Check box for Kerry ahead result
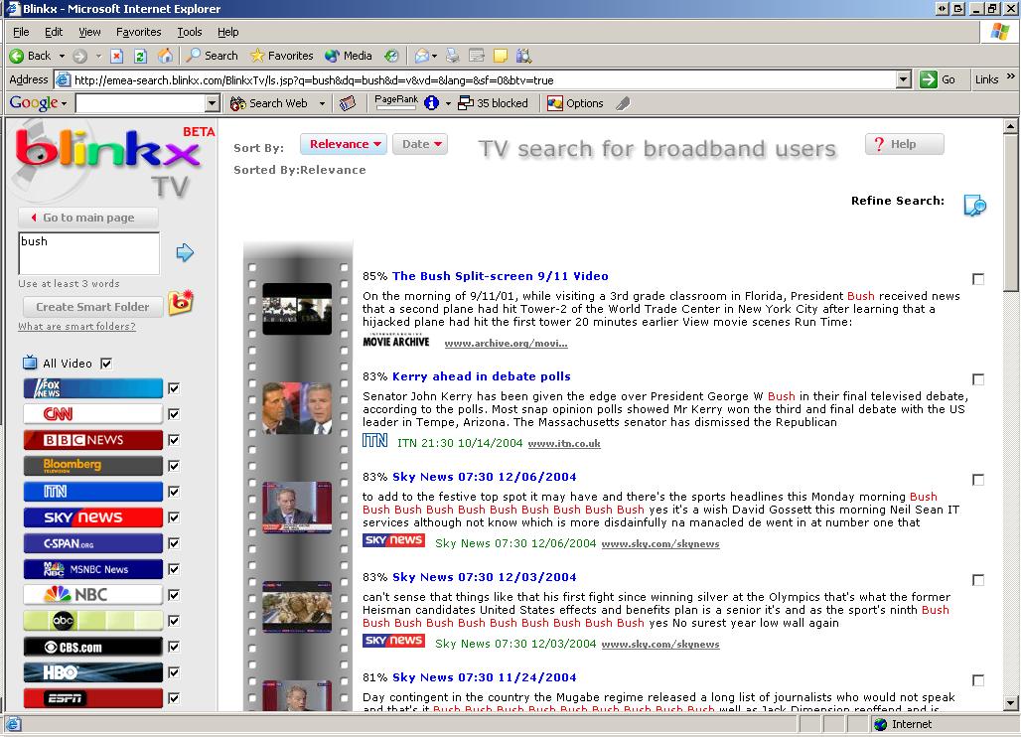 (x=978, y=379)
